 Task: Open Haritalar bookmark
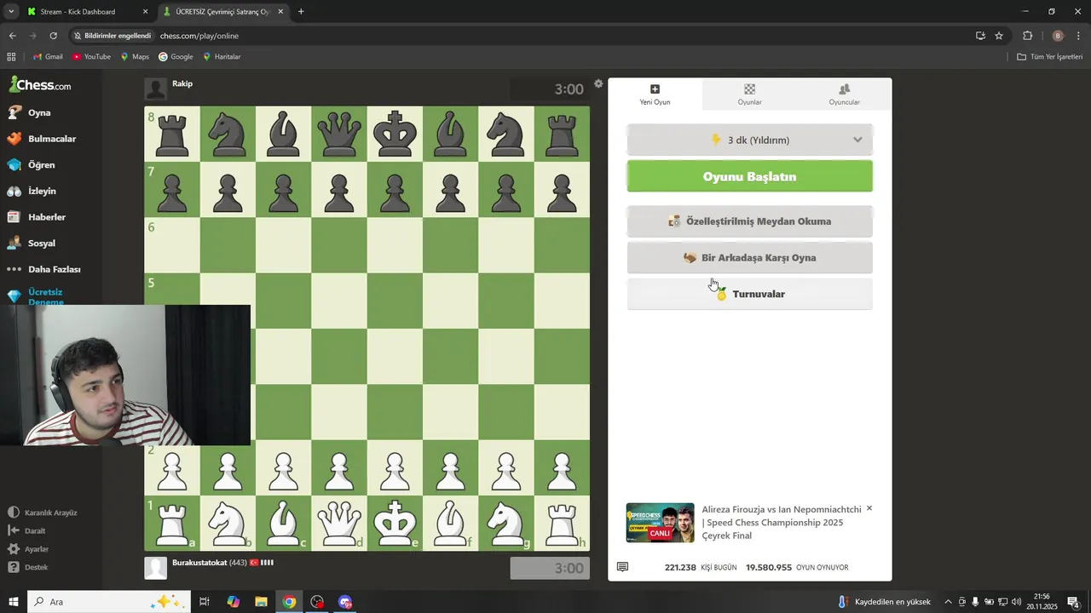[x=222, y=57]
